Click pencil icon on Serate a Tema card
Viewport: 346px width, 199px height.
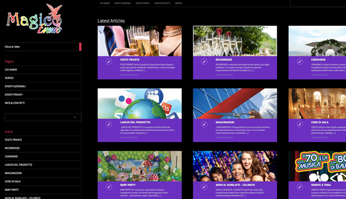click(300, 187)
